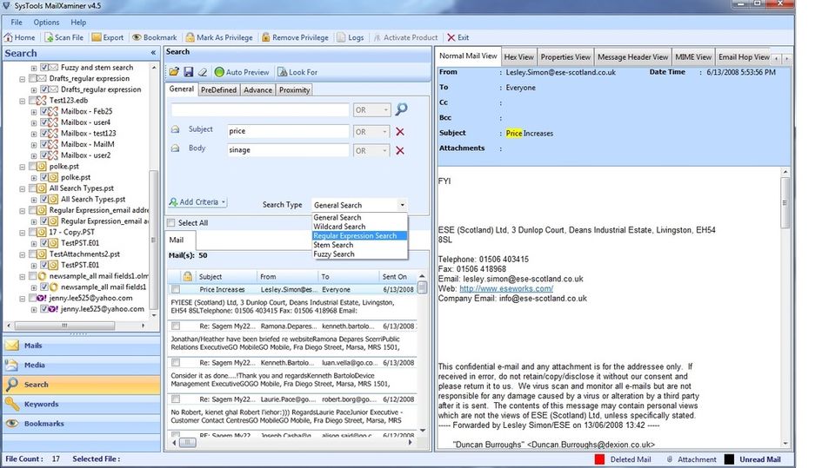Delete the Body criteria row
Screen dimensions: 835x468
400,150
